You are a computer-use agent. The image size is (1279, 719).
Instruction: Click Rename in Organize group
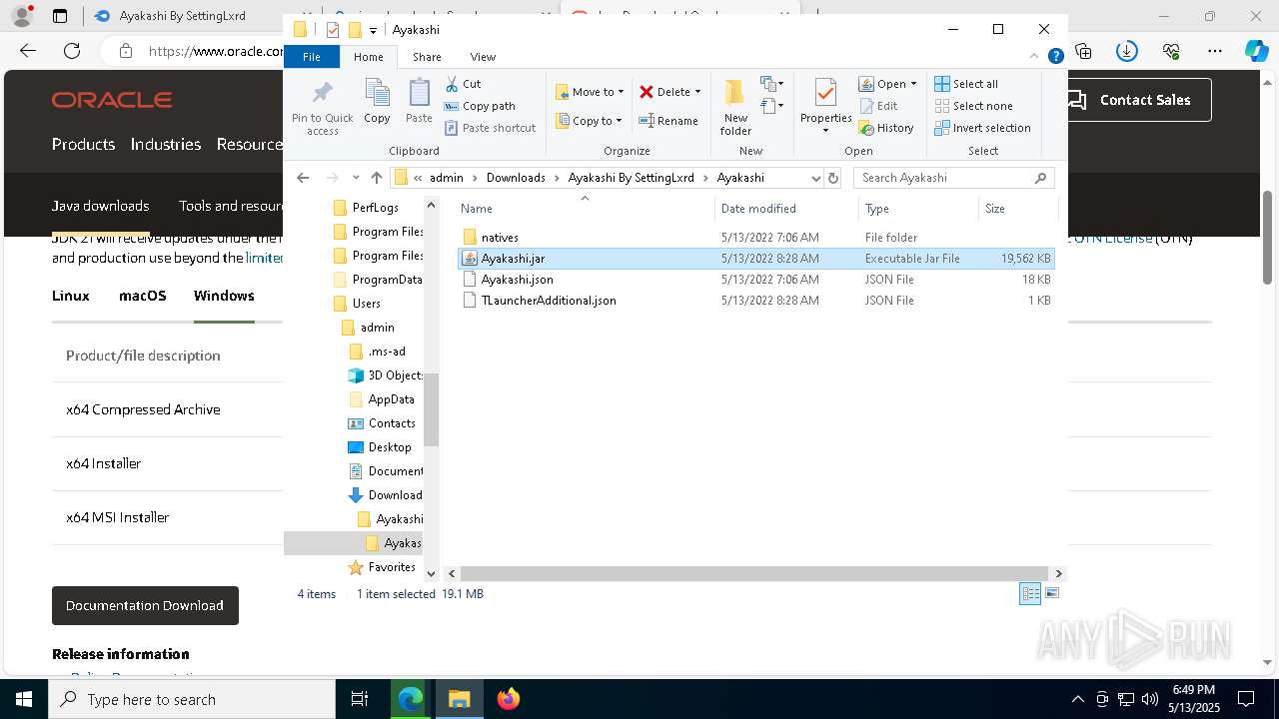tap(668, 121)
